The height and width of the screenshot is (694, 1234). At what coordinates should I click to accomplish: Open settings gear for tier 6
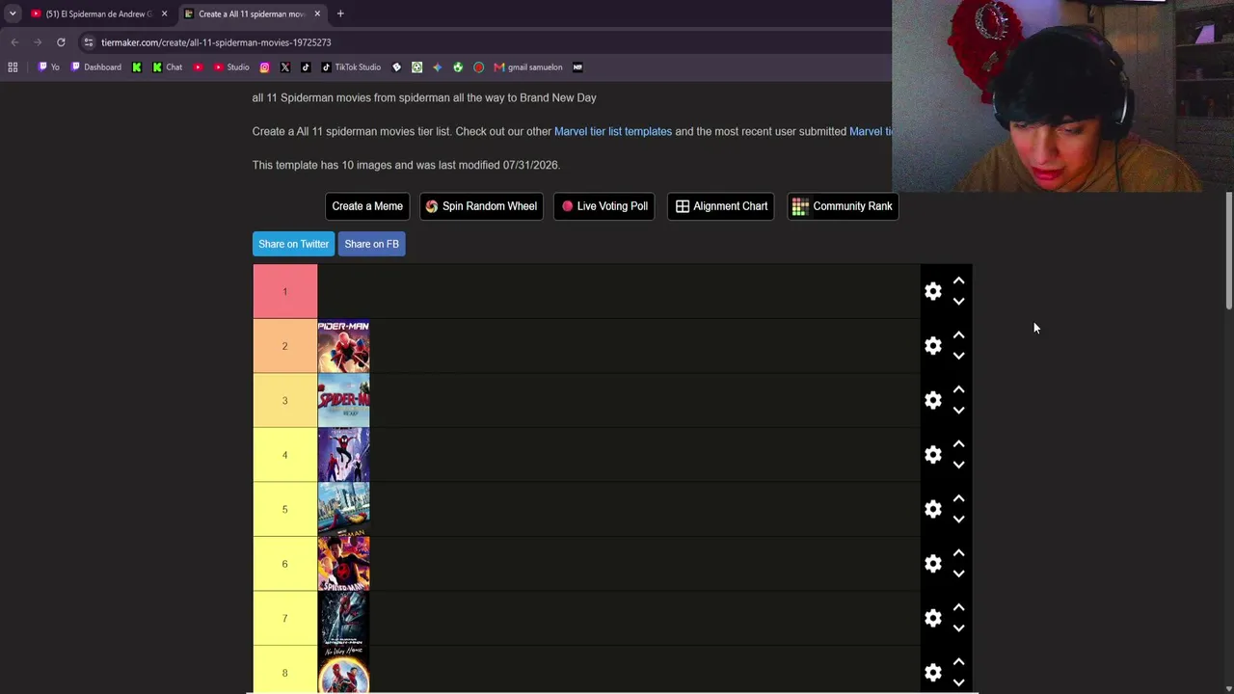933,563
